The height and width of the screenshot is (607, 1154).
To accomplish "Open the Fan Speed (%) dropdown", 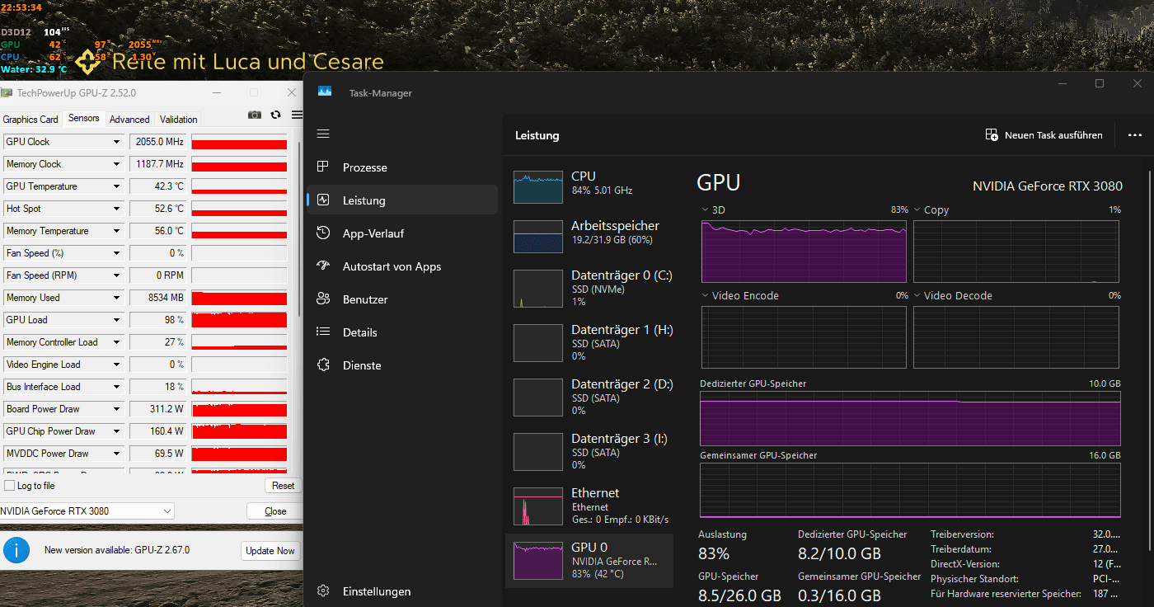I will click(x=116, y=253).
